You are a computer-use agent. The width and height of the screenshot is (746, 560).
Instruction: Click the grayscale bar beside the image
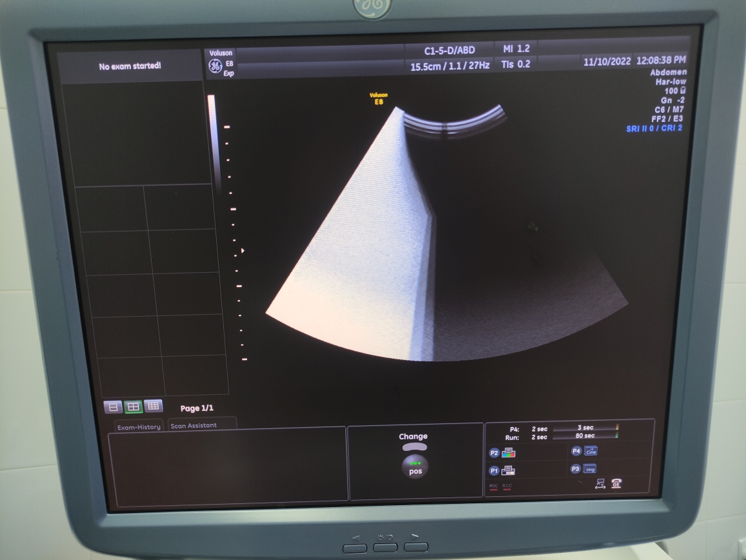pyautogui.click(x=212, y=142)
